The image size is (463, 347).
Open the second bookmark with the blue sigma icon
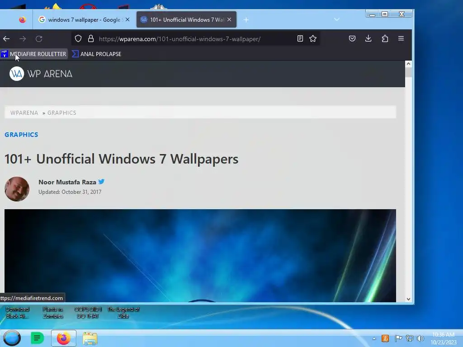[97, 54]
